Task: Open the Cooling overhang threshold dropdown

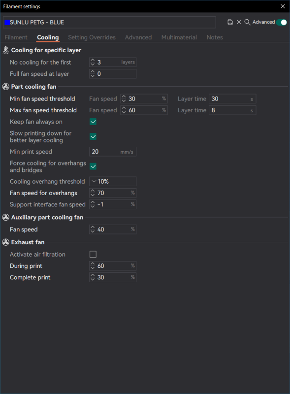Action: click(113, 181)
